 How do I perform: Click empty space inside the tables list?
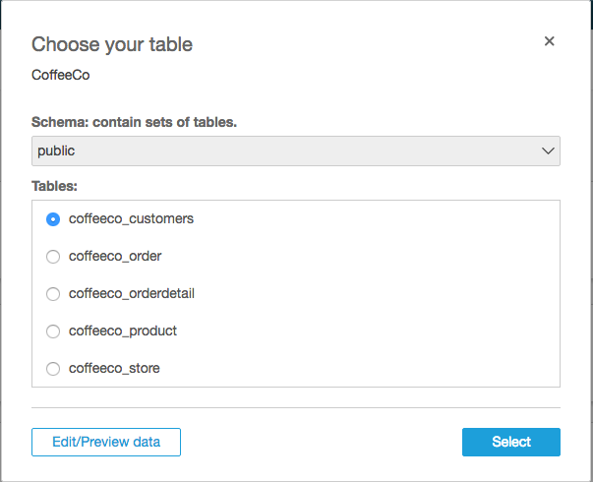[x=393, y=295]
